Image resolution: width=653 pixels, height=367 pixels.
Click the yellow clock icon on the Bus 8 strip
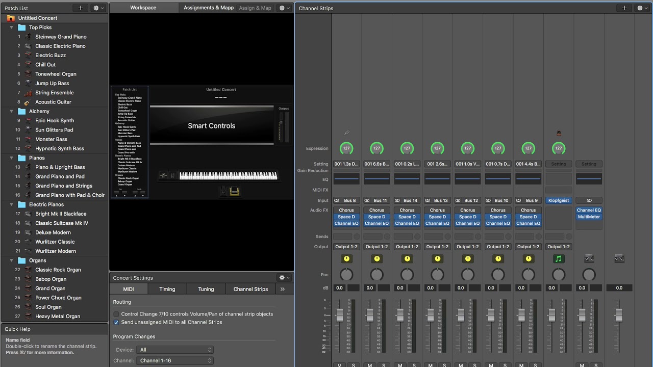[x=346, y=259]
